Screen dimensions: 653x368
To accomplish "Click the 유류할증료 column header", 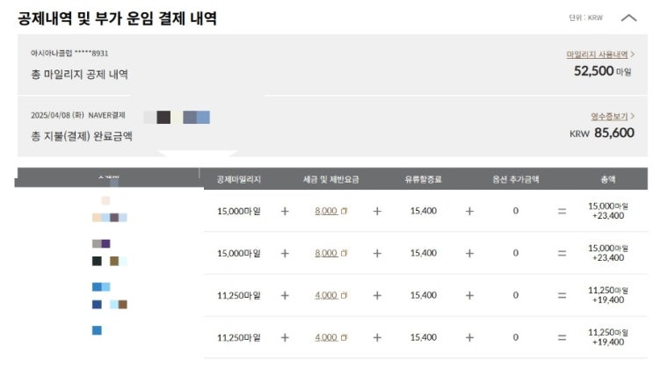I will pos(423,179).
